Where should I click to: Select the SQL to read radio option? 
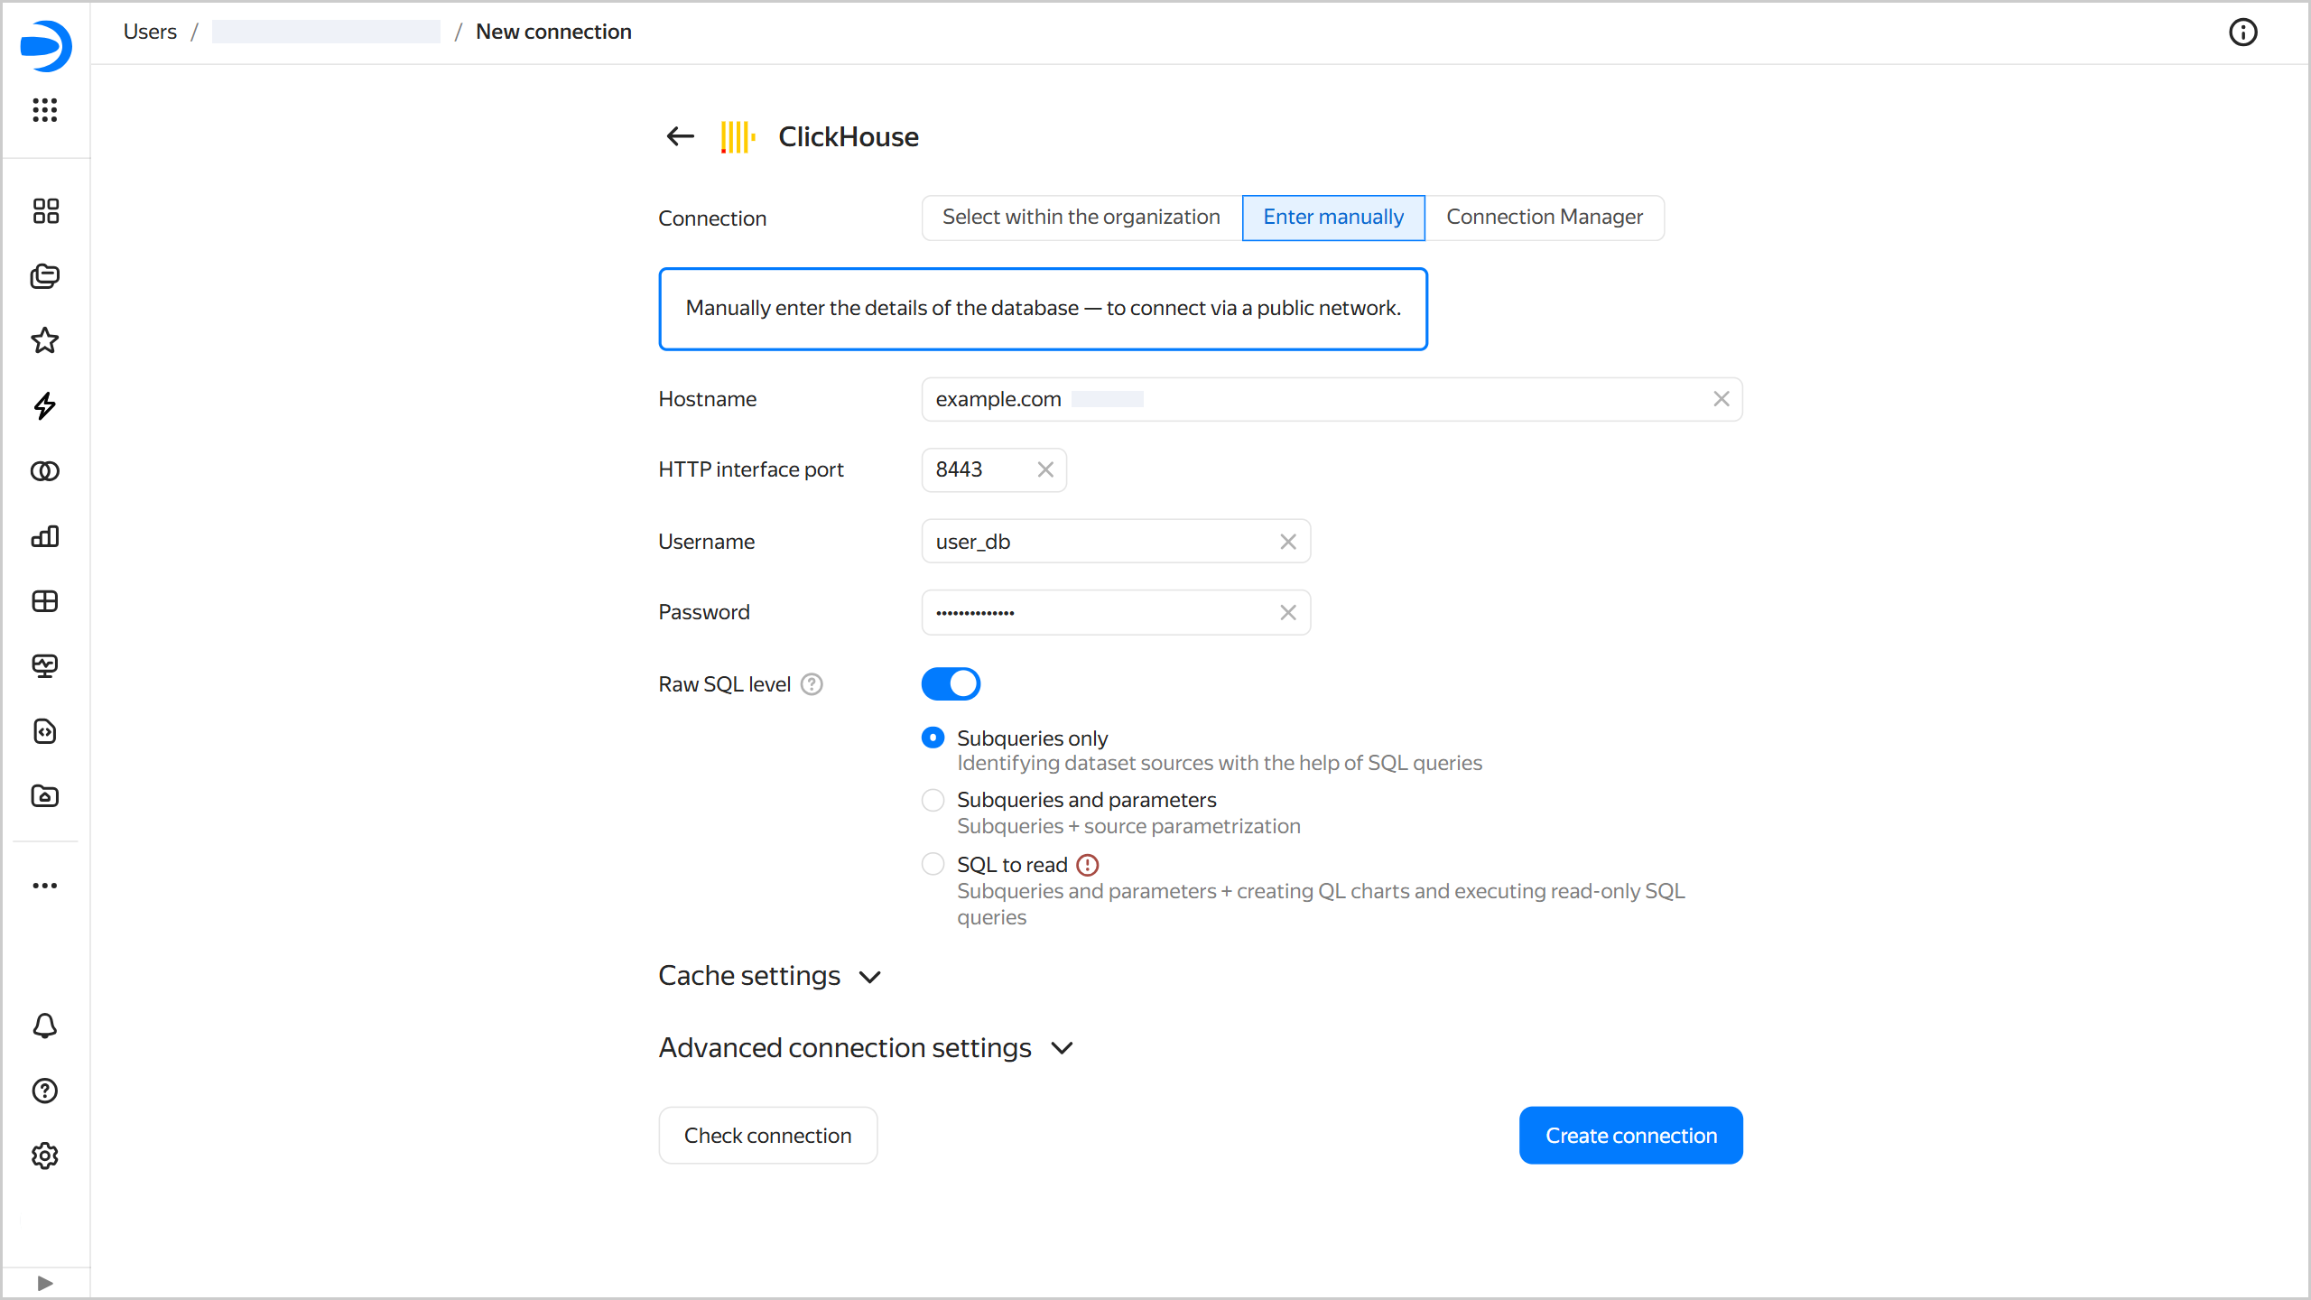click(x=933, y=864)
